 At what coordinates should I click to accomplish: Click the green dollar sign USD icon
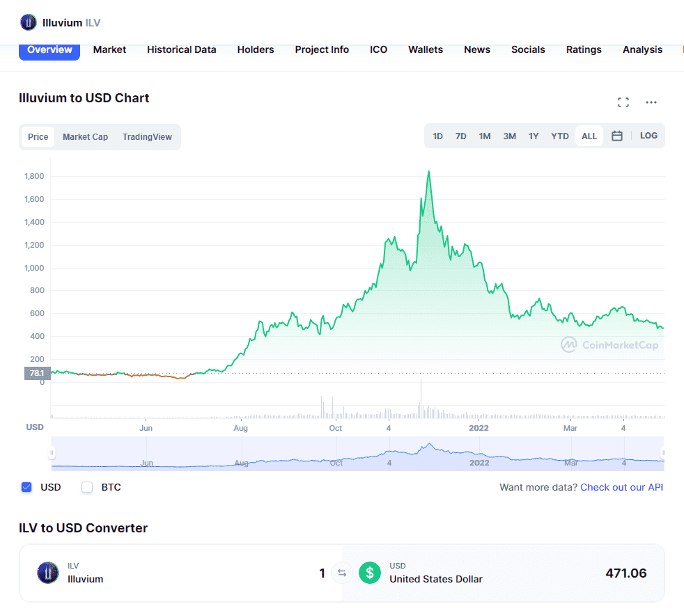[x=369, y=573]
